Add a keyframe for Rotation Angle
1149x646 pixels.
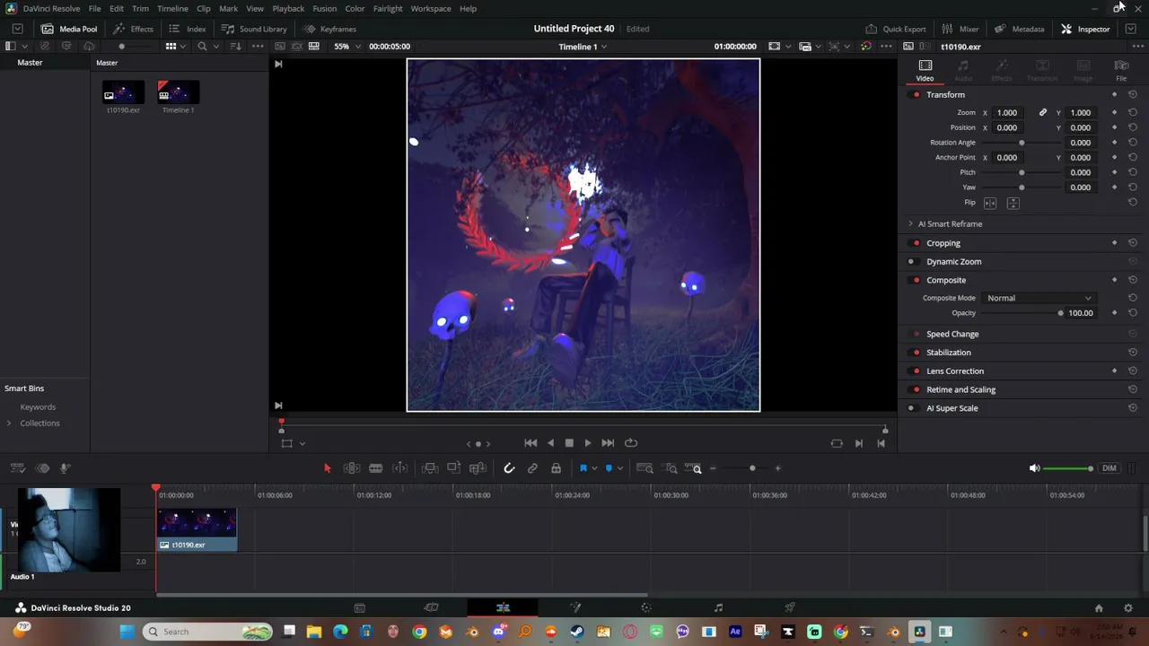click(x=1114, y=143)
